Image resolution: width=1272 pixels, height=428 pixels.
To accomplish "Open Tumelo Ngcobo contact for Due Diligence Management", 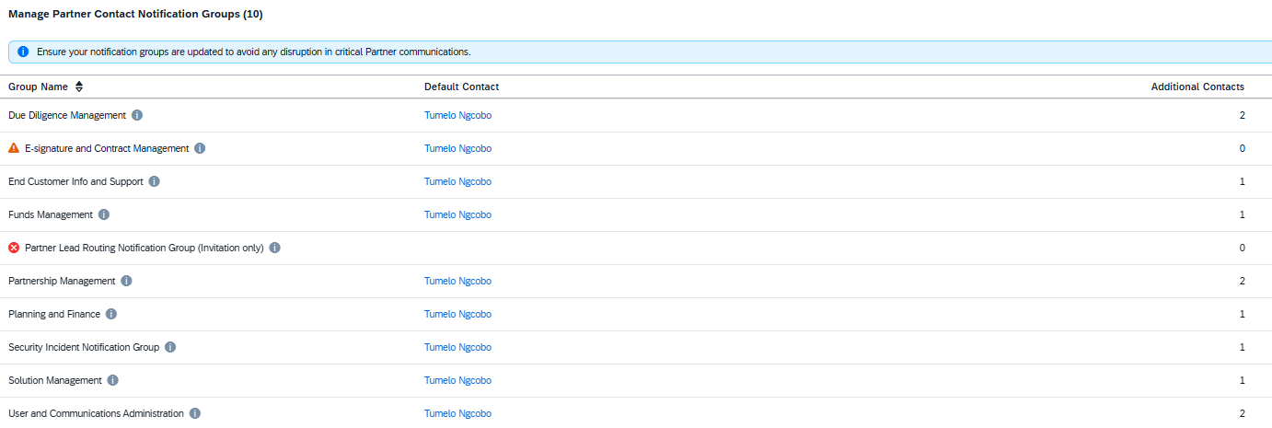I will [x=457, y=115].
